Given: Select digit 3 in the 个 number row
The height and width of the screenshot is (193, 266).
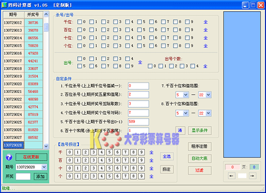Looking at the screenshot, I should click(x=94, y=176).
